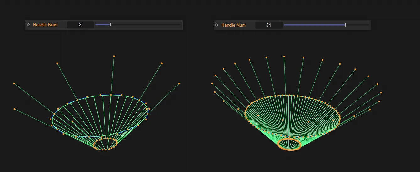
Task: Select the upper-right handle point of left shape
Action: [x=162, y=63]
